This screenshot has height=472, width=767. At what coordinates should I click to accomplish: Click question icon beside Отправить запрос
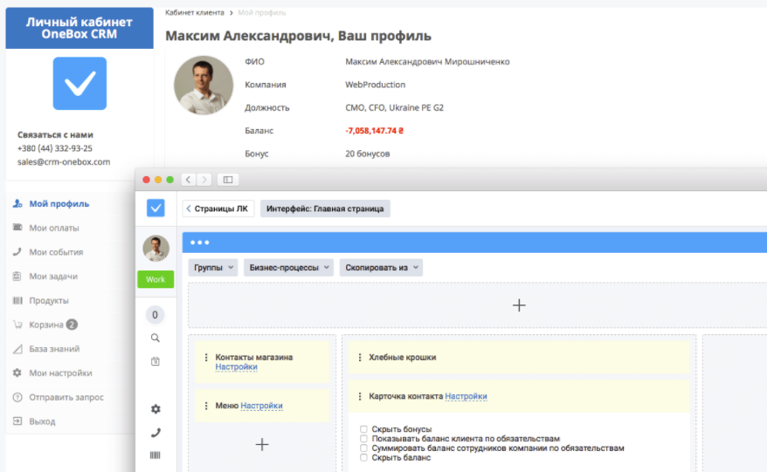tap(17, 397)
